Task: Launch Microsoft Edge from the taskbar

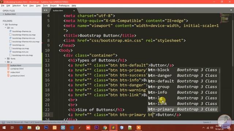Action: pyautogui.click(x=21, y=128)
